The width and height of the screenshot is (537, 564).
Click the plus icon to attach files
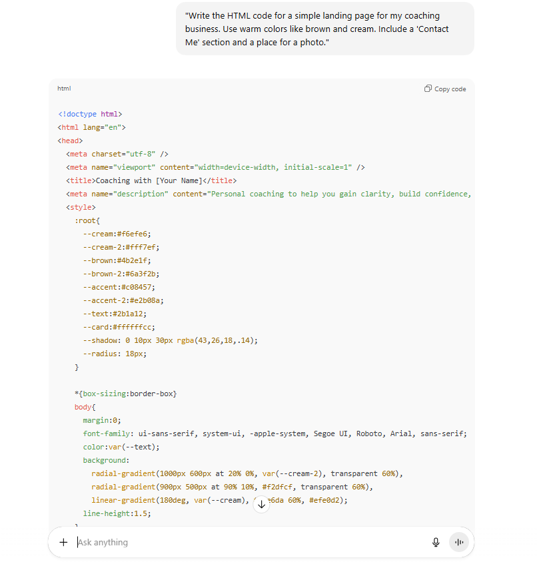tap(63, 542)
